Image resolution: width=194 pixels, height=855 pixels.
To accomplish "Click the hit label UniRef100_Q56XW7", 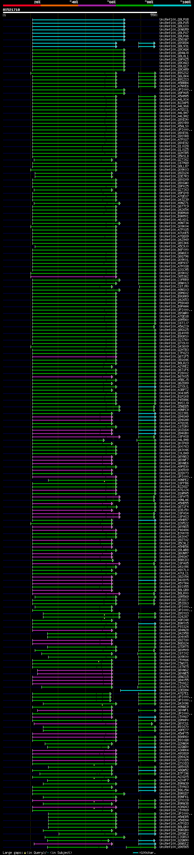I will pyautogui.click(x=174, y=39).
